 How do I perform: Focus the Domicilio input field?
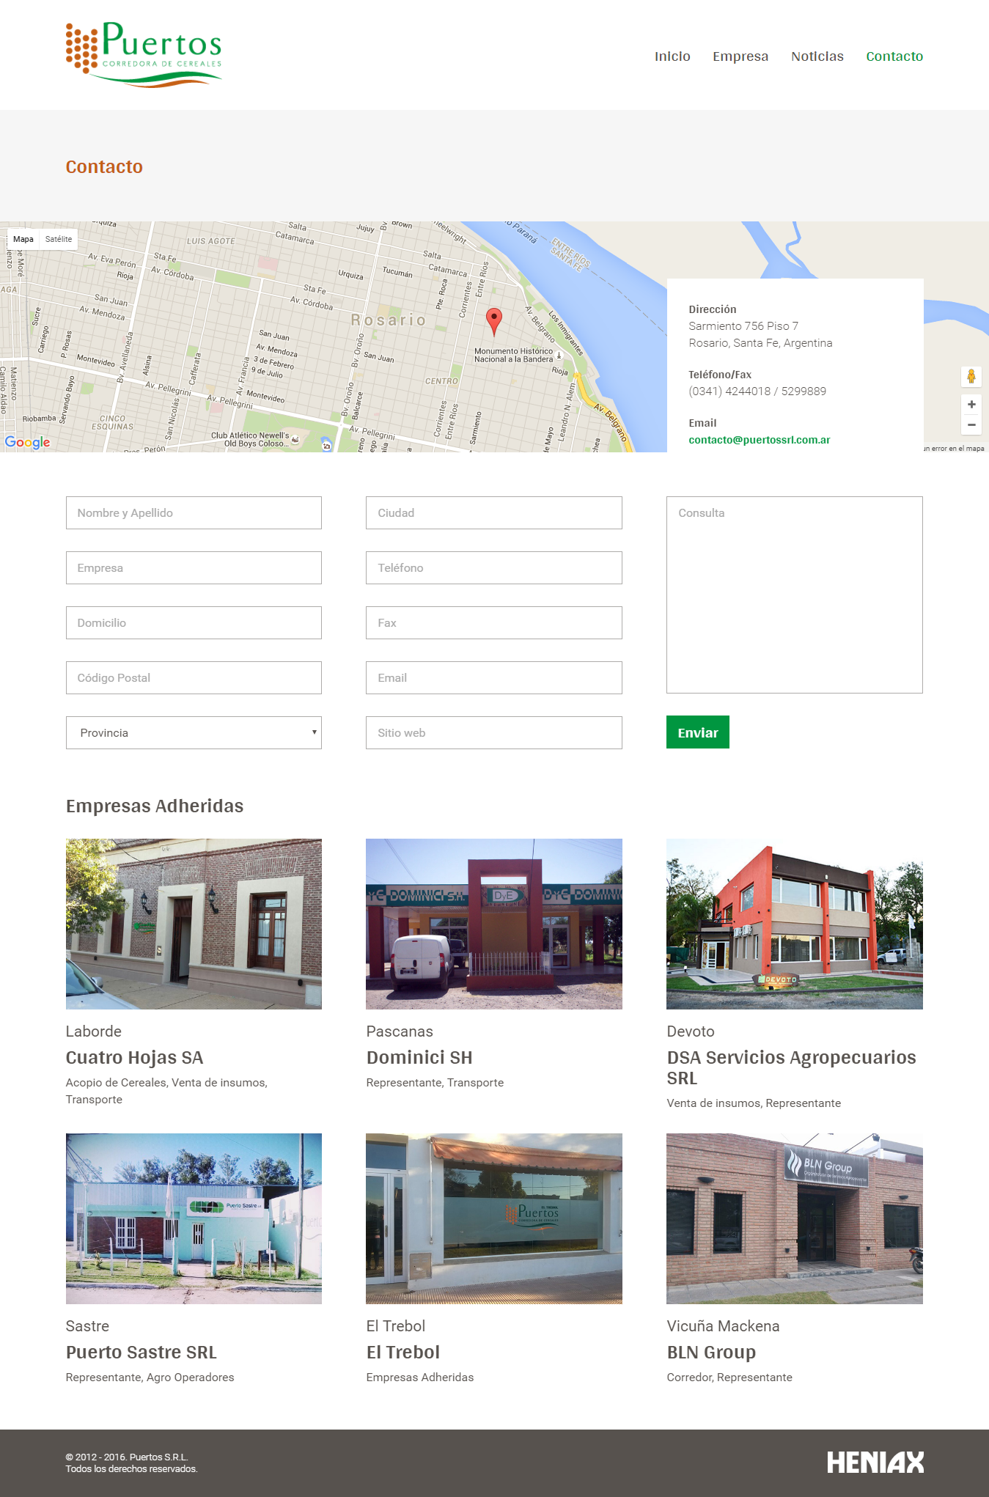tap(194, 622)
